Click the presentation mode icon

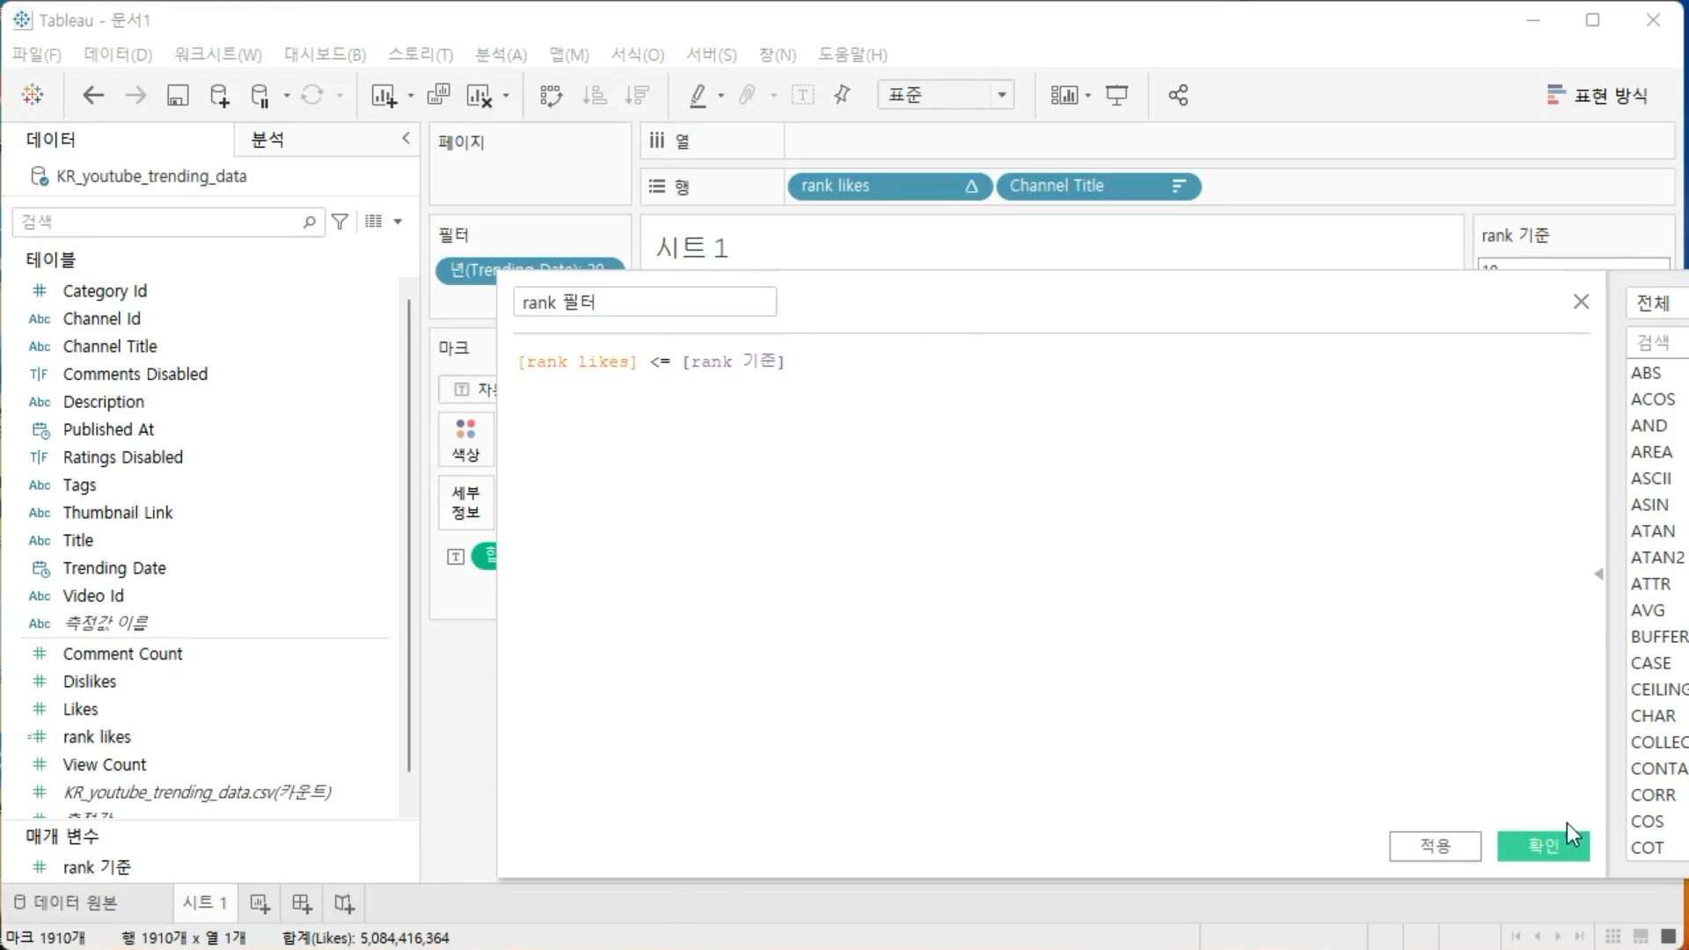1116,95
